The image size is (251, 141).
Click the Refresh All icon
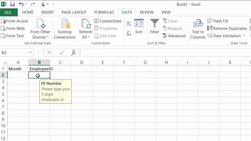point(86,24)
